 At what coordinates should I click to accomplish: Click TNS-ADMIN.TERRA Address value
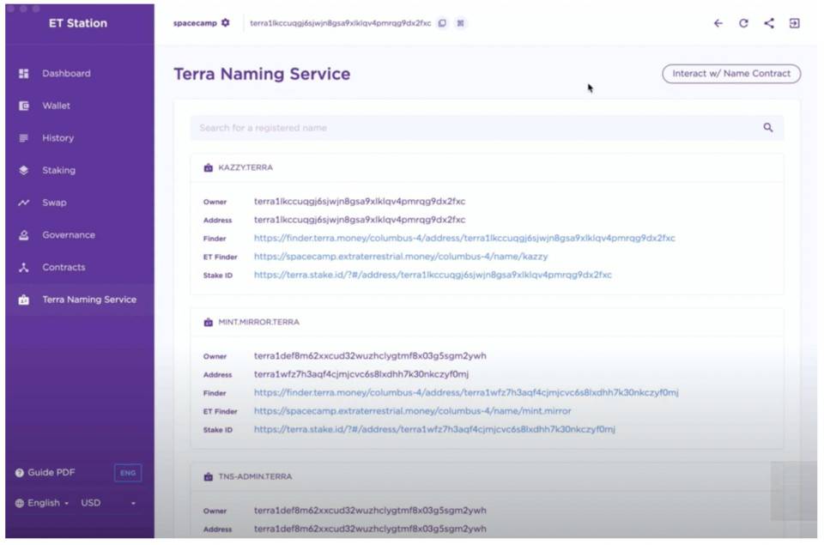370,529
